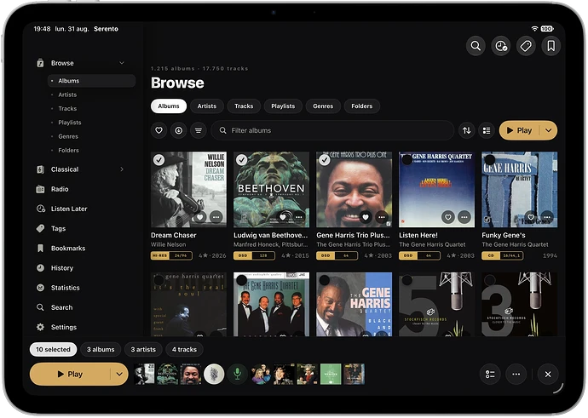This screenshot has height=418, width=588.
Task: Favorite the Ludwig van Beethoven album
Action: point(283,217)
